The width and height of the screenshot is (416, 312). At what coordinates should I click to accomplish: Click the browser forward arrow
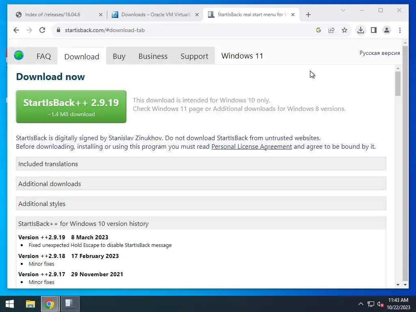pyautogui.click(x=29, y=30)
